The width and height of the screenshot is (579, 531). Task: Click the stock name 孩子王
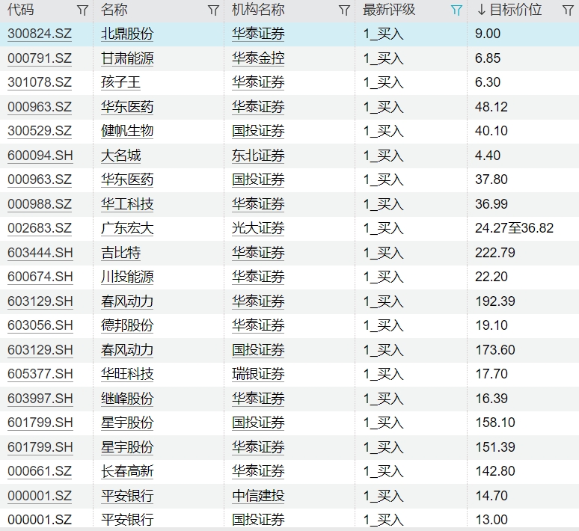(120, 82)
